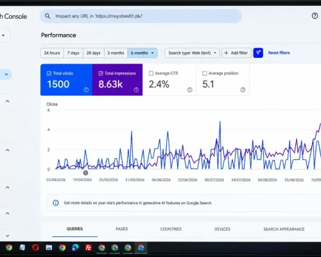Click the 25/08/2026 date on chart axis

coord(294,180)
